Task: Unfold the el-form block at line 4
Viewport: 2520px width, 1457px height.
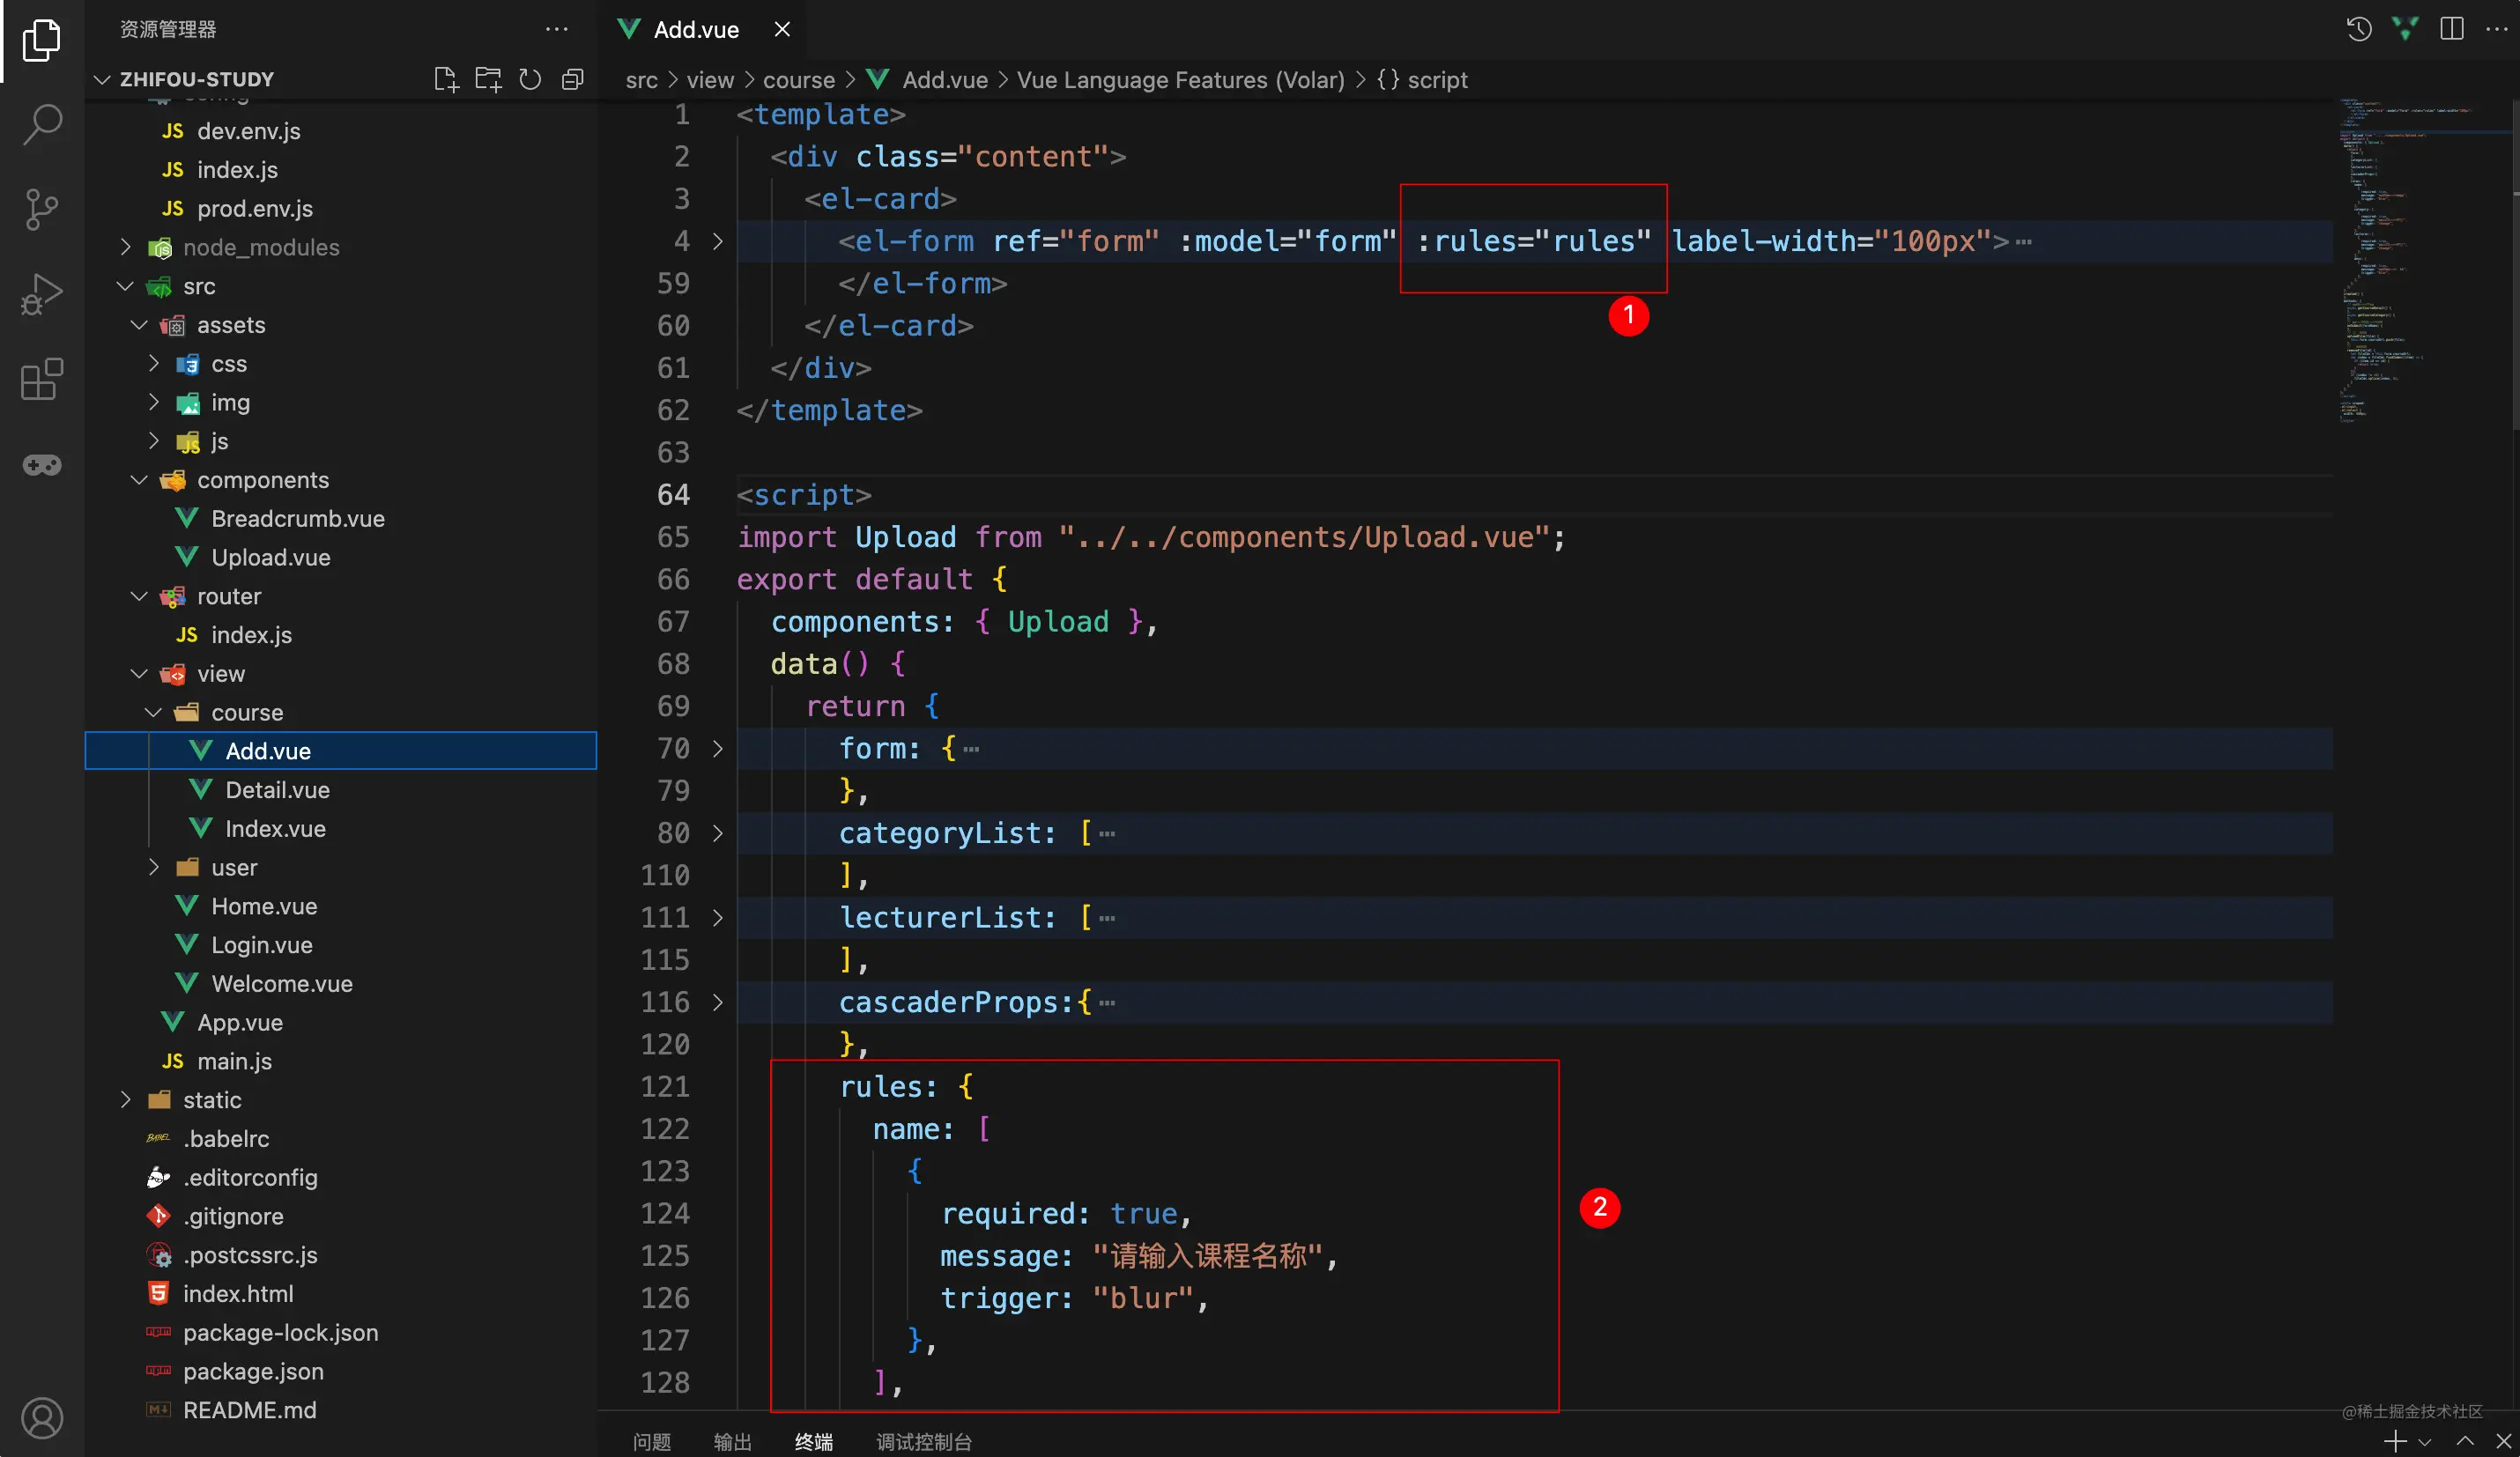Action: click(x=717, y=241)
